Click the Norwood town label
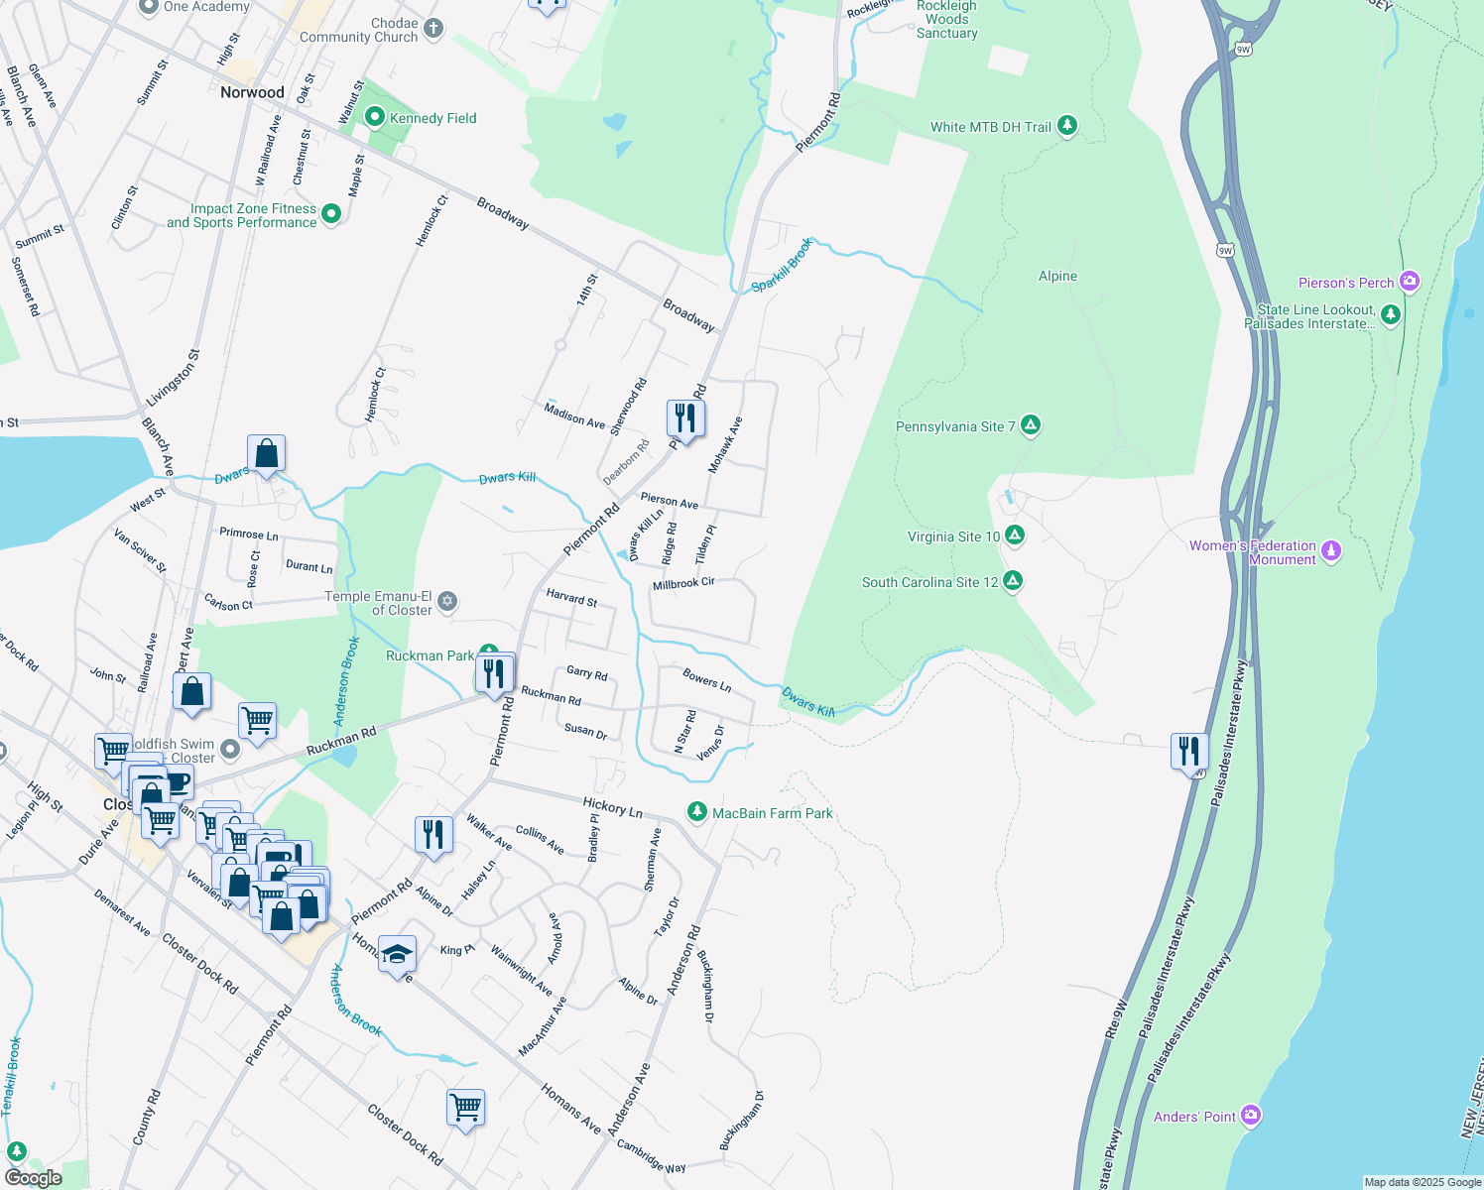The image size is (1484, 1190). [252, 92]
